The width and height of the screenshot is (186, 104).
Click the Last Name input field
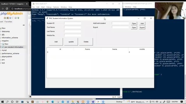(x=73, y=31)
